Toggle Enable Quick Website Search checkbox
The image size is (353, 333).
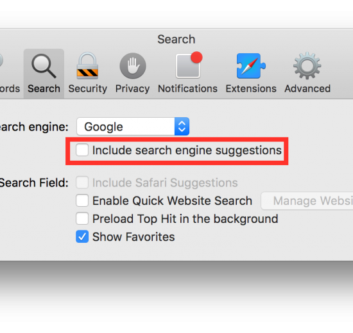(82, 200)
